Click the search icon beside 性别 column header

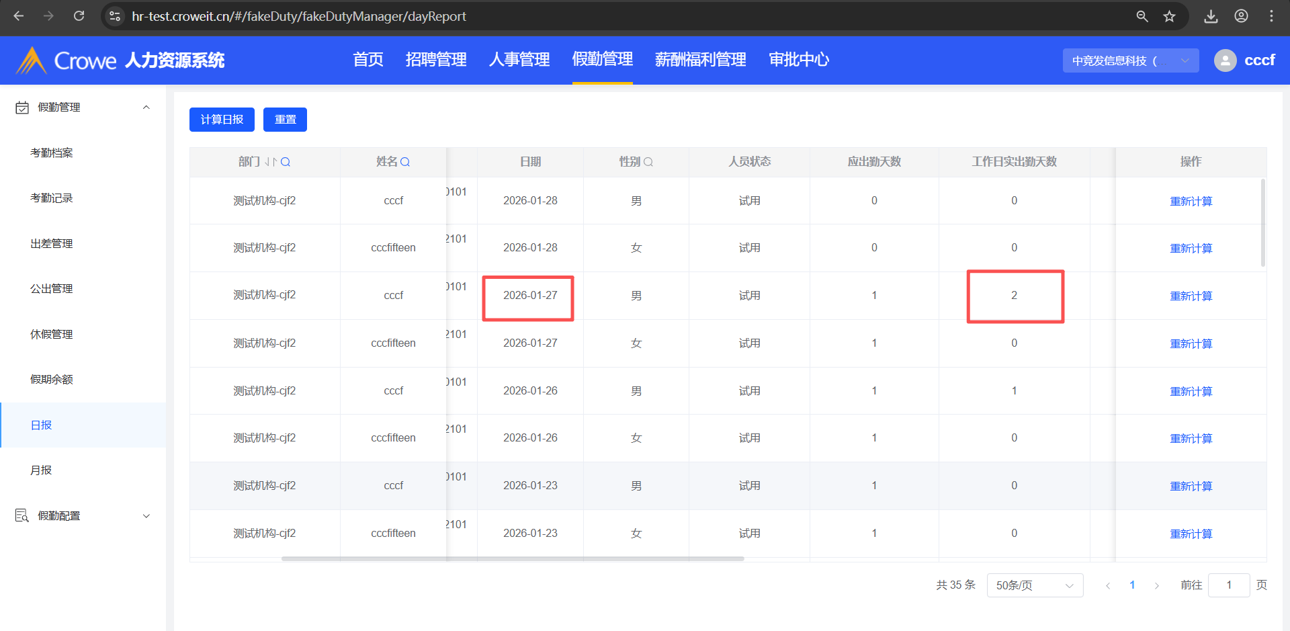(x=648, y=162)
